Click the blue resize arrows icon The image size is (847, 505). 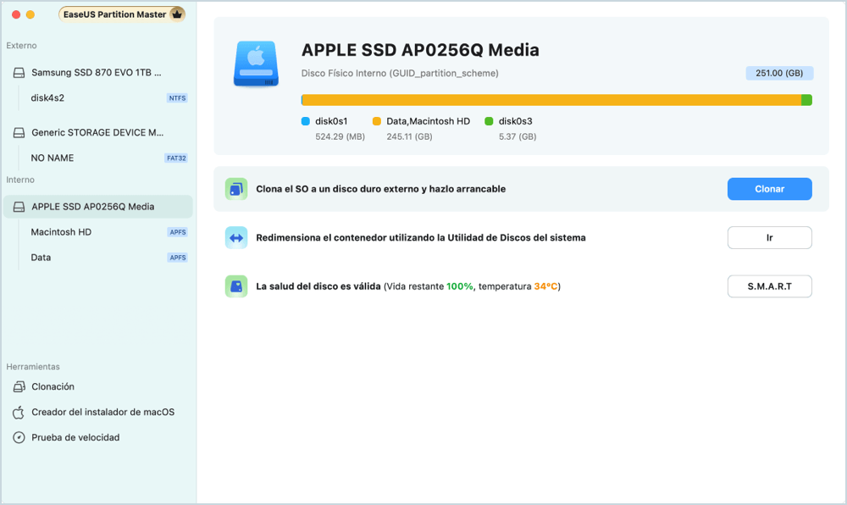(236, 237)
